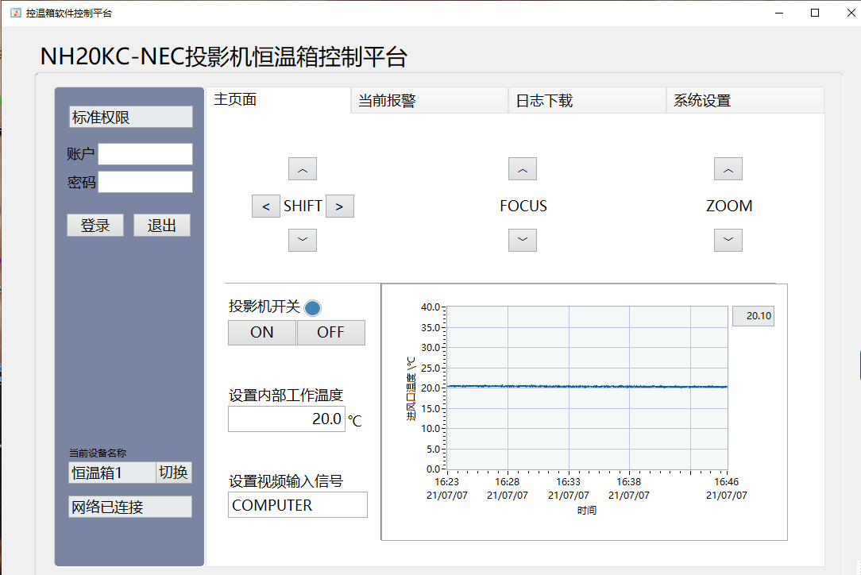Click the 时间 axis title
The height and width of the screenshot is (575, 861).
click(x=587, y=510)
